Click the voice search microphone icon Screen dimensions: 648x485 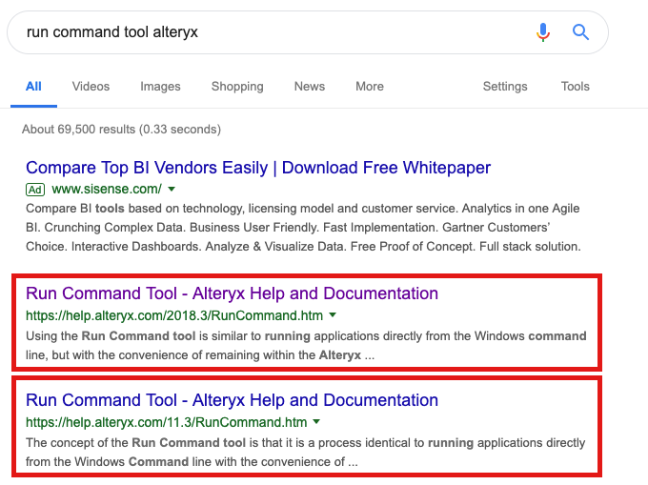tap(543, 32)
